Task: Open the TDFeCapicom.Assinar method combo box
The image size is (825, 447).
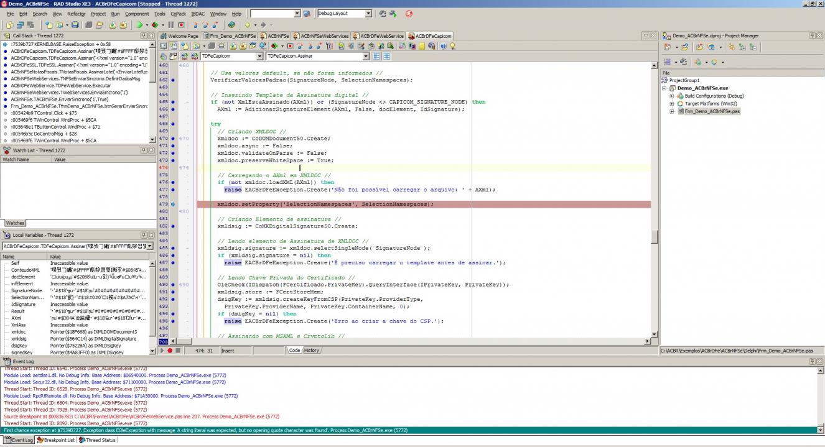Action: tap(365, 56)
